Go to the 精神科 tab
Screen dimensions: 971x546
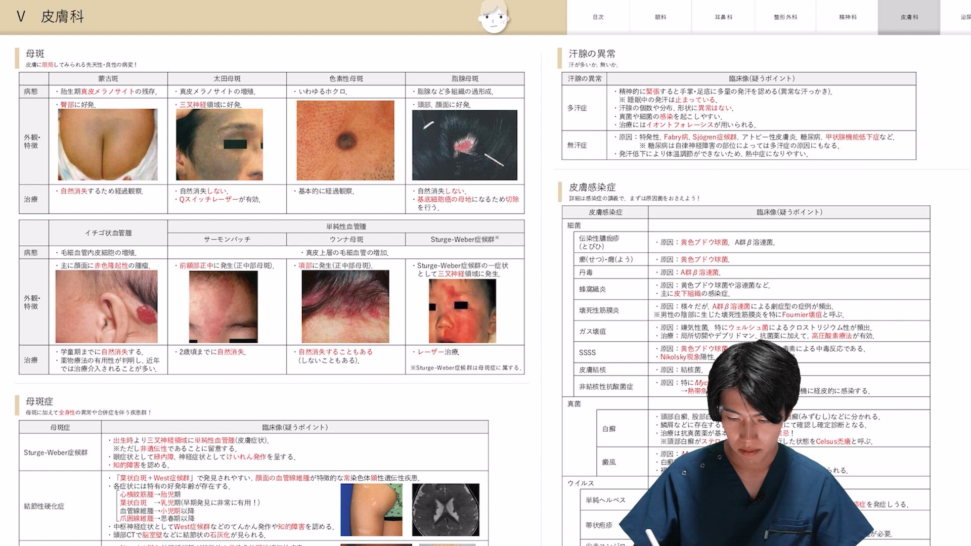[848, 17]
